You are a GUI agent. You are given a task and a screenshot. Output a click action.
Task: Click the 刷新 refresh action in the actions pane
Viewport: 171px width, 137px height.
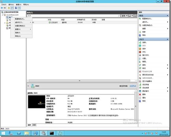(144, 32)
